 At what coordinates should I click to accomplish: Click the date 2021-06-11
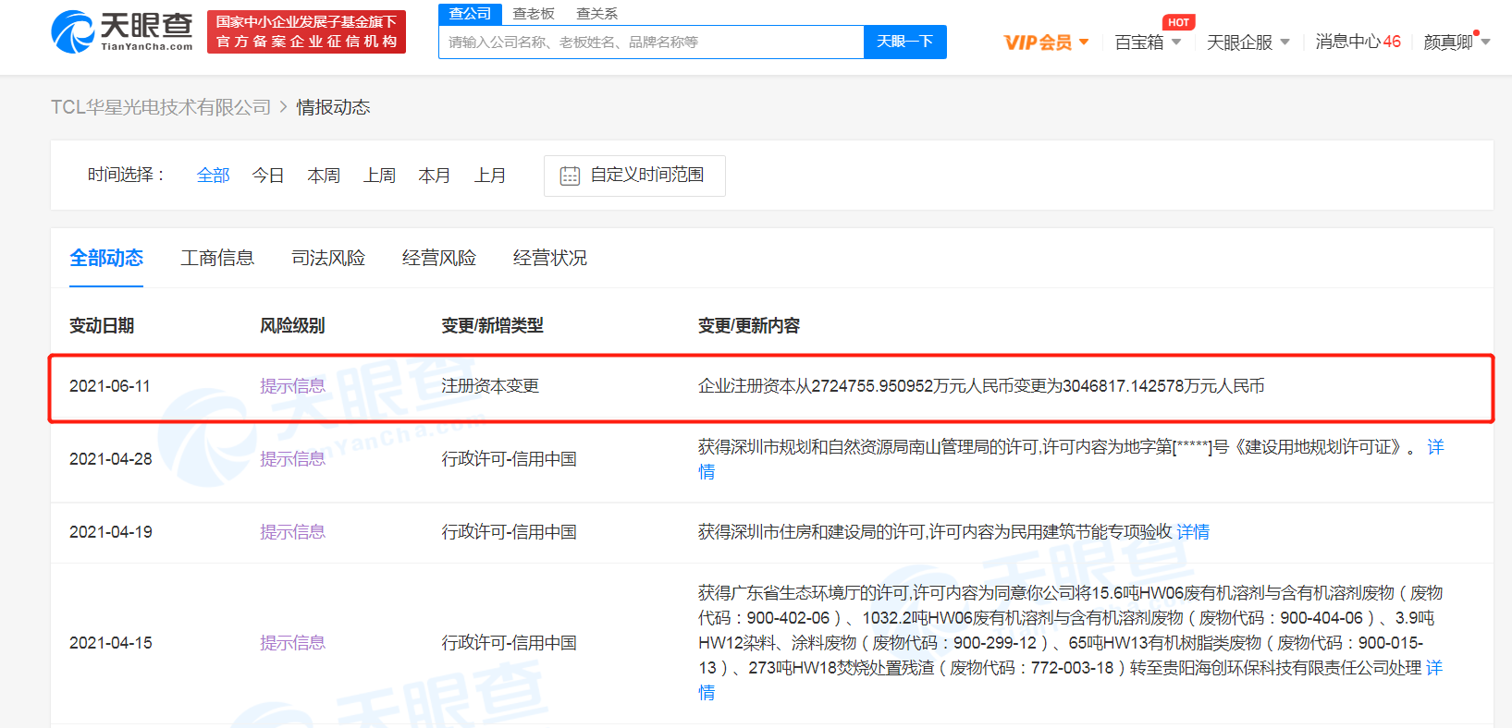pos(110,386)
